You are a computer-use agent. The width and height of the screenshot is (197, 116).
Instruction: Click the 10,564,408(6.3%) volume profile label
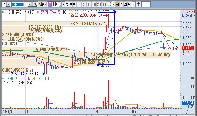point(26,39)
